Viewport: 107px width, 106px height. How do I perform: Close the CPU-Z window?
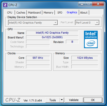[x=98, y=4]
